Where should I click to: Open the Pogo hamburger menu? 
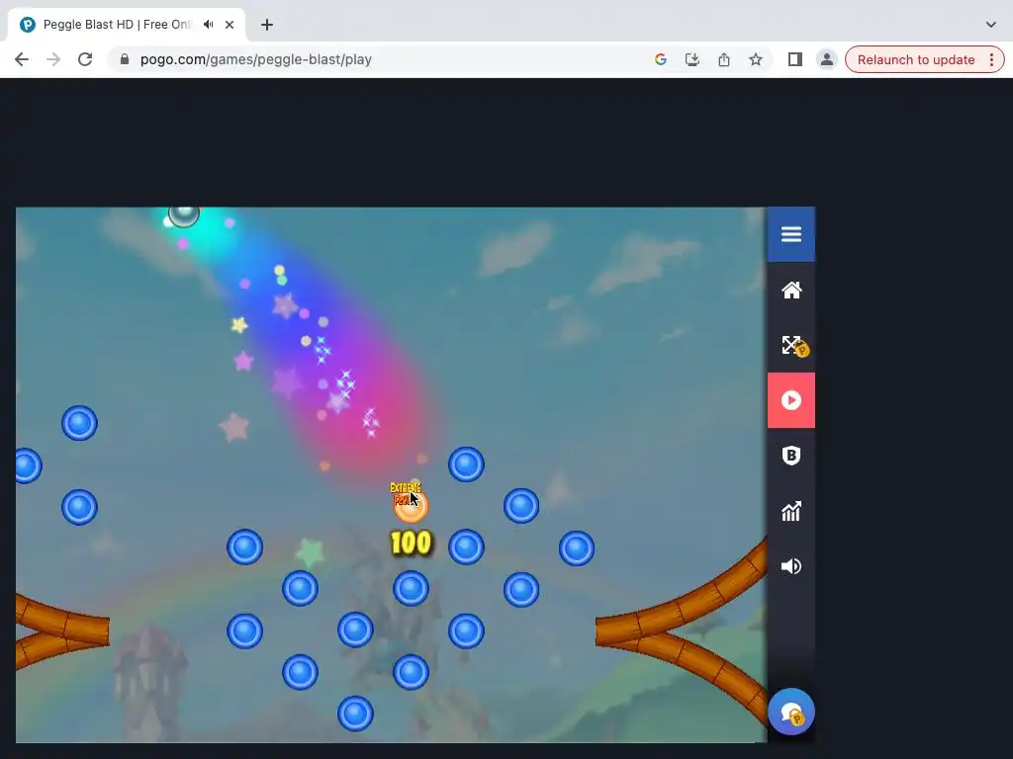click(790, 234)
